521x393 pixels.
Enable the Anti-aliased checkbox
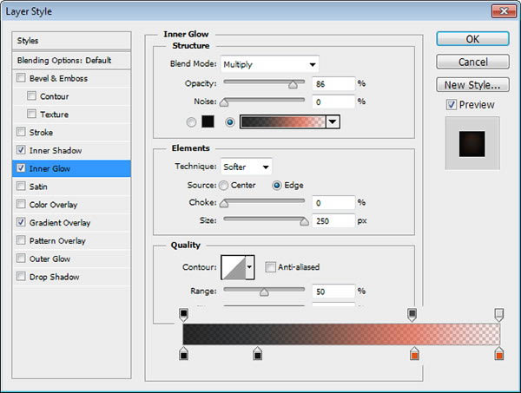tap(270, 267)
